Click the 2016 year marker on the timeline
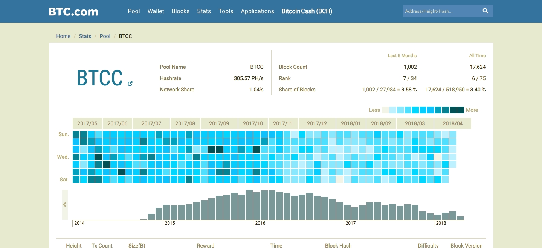Image resolution: width=542 pixels, height=248 pixels. [x=260, y=223]
